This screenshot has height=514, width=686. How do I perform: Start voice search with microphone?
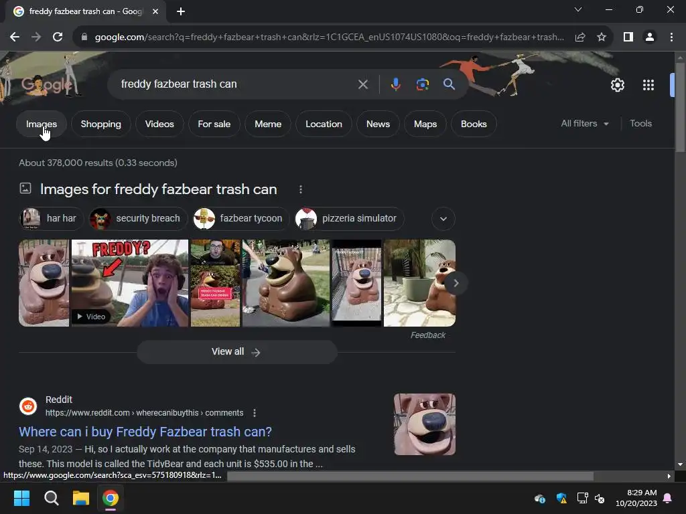(395, 84)
